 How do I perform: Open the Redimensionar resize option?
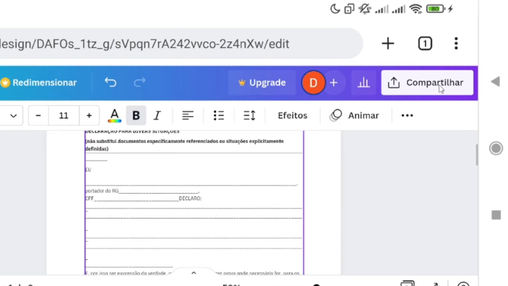(x=39, y=82)
